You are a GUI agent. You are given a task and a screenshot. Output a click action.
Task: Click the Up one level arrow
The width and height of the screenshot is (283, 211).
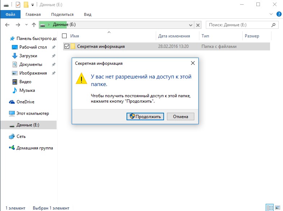pyautogui.click(x=34, y=25)
